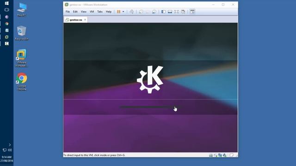Expand the power options dropdown arrow
This screenshot has width=296, height=166.
point(123,12)
